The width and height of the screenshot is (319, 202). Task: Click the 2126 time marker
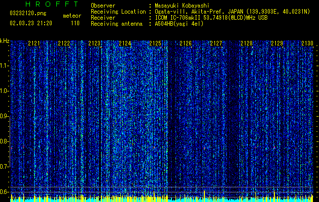[186, 43]
